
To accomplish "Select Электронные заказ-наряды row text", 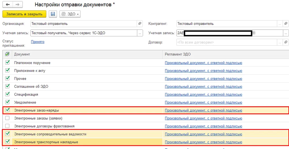I will click(36, 110).
